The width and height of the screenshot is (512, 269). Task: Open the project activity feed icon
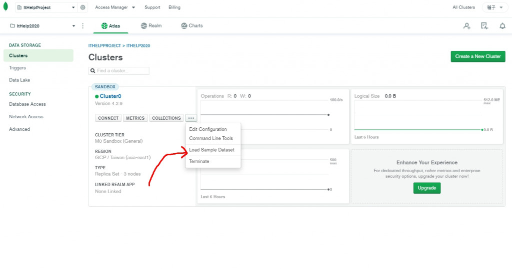coord(484,26)
